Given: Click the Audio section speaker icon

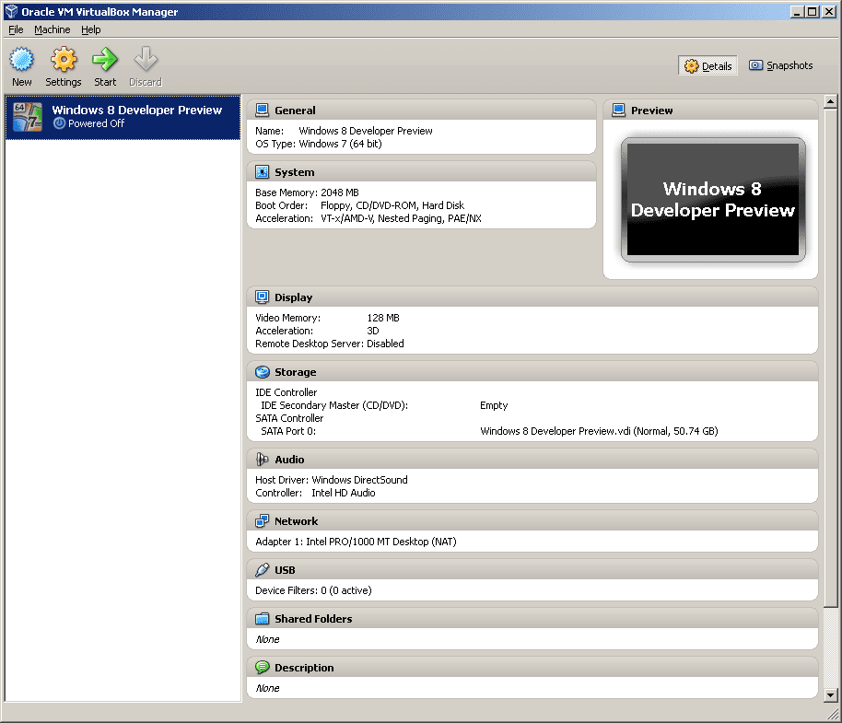Looking at the screenshot, I should click(262, 459).
